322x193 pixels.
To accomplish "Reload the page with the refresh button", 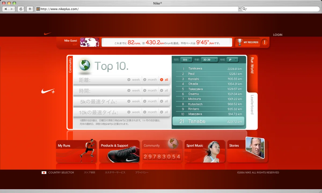I will pos(21,9).
